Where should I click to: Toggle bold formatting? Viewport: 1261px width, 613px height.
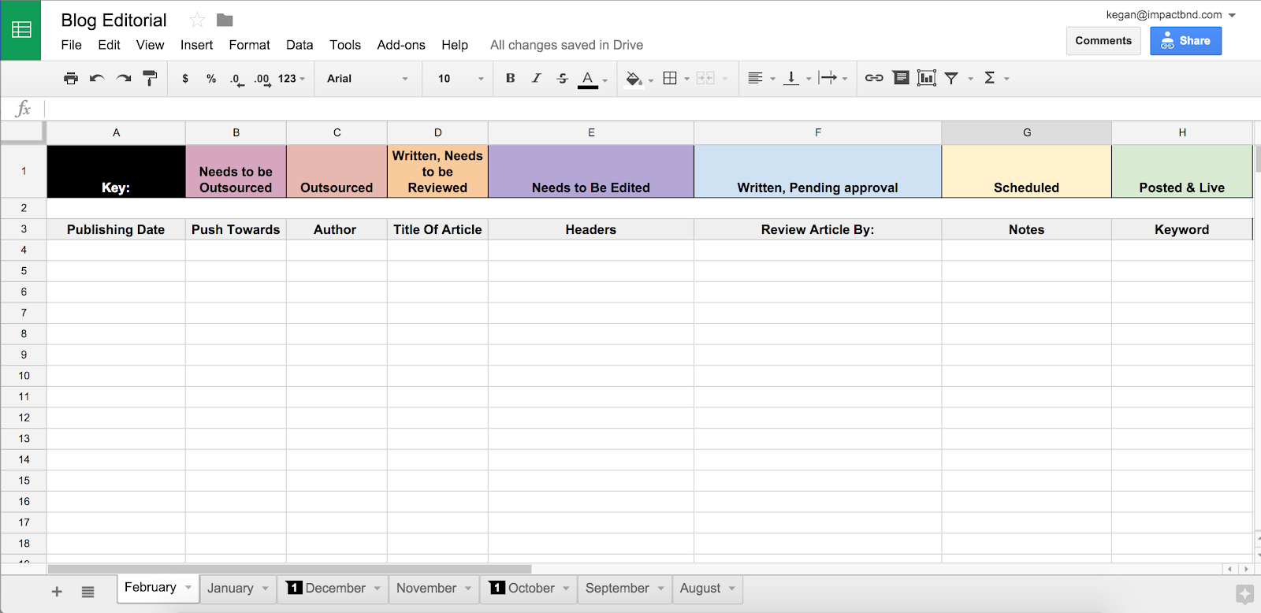coord(510,78)
